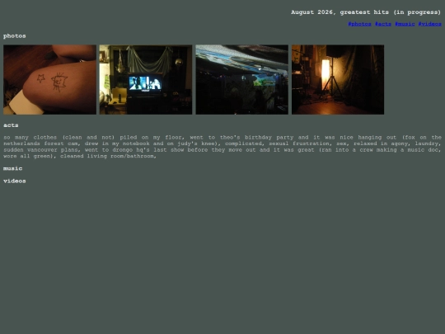Open the #photos anchor link
This screenshot has height=334, width=445.
(x=359, y=24)
